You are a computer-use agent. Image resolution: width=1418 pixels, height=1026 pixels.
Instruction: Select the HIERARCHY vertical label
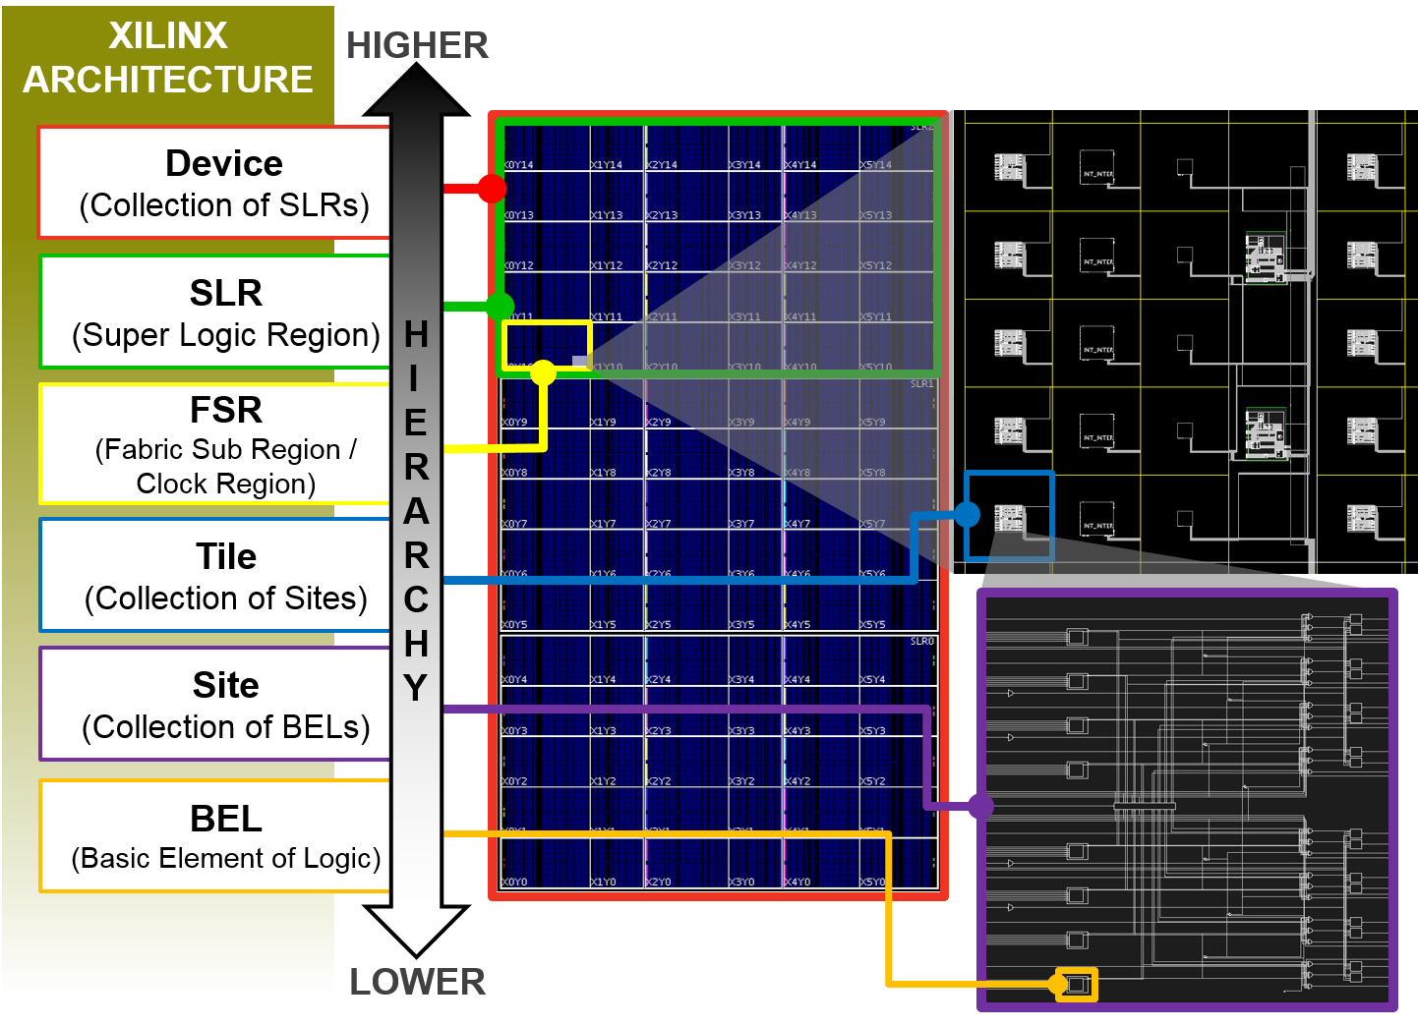(x=415, y=513)
